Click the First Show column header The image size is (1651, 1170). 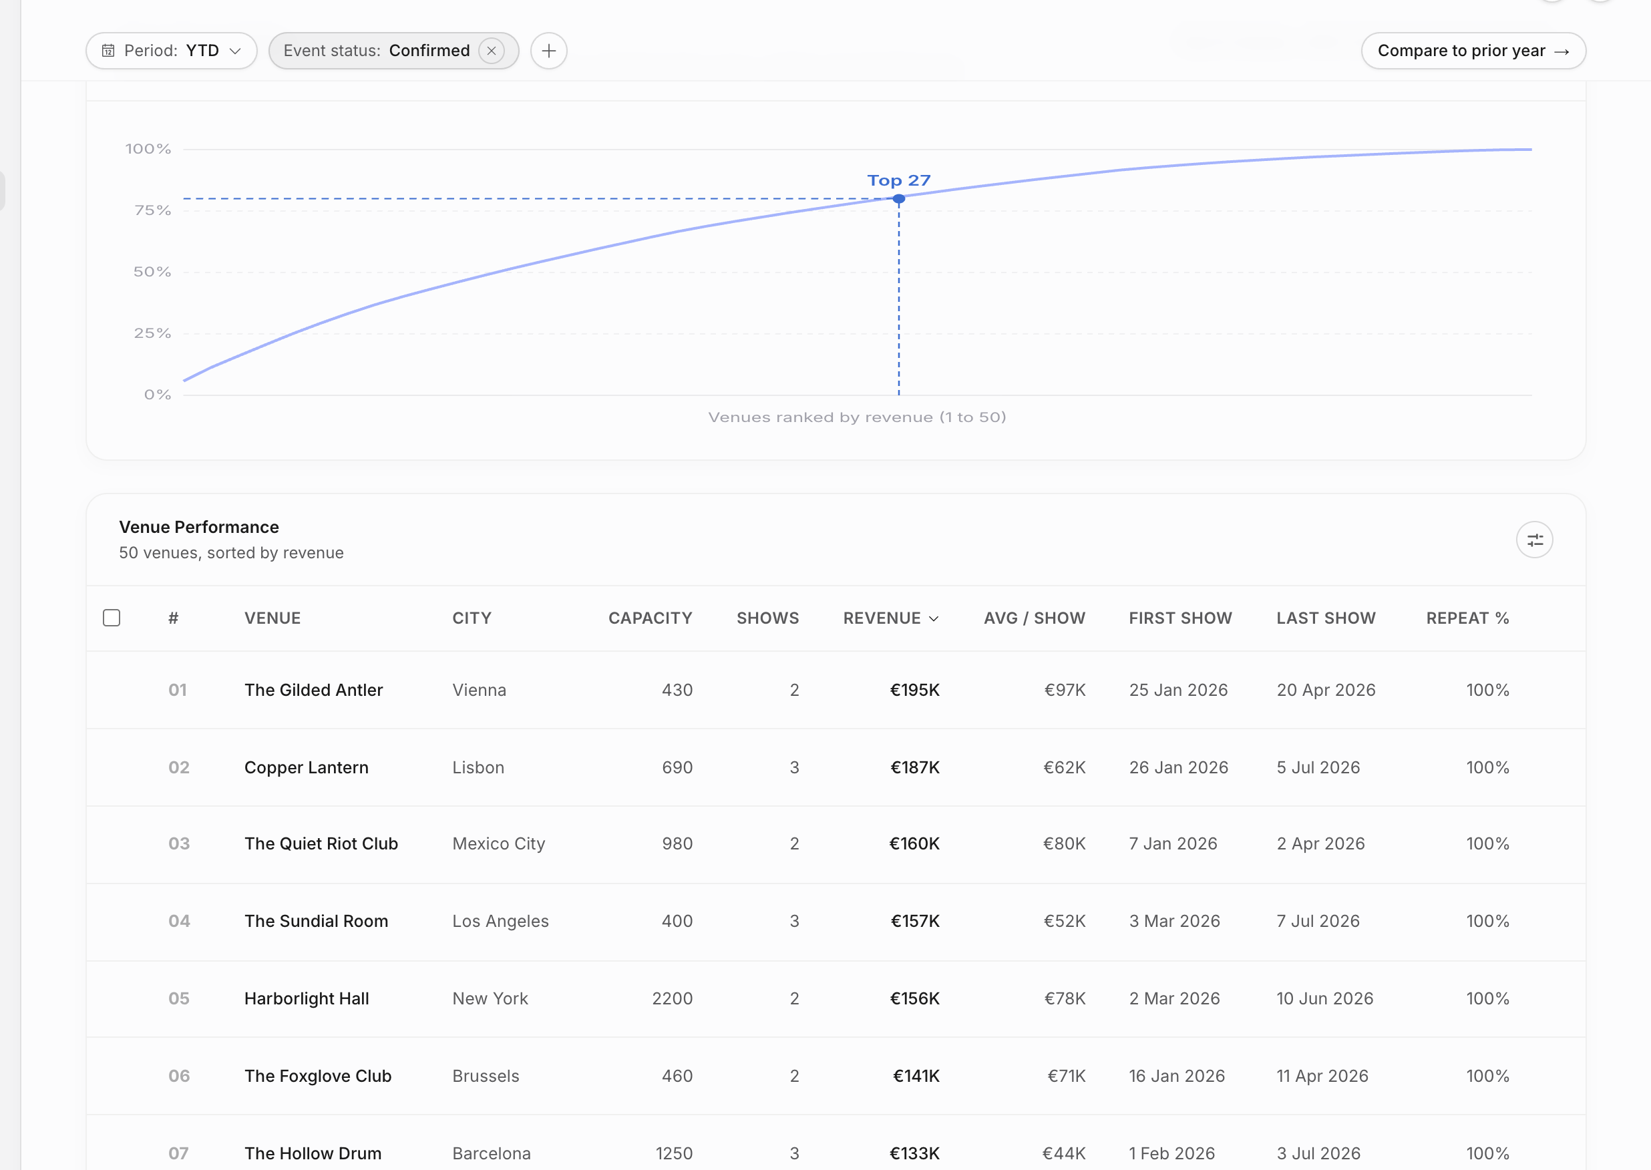[1181, 618]
